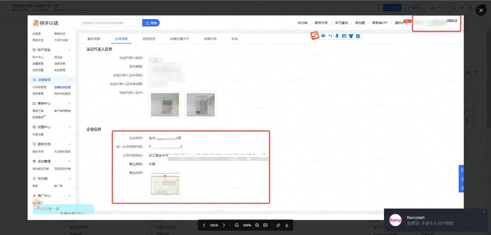Switch viewer to 1:1 actual size
491x235 pixels.
(265, 225)
